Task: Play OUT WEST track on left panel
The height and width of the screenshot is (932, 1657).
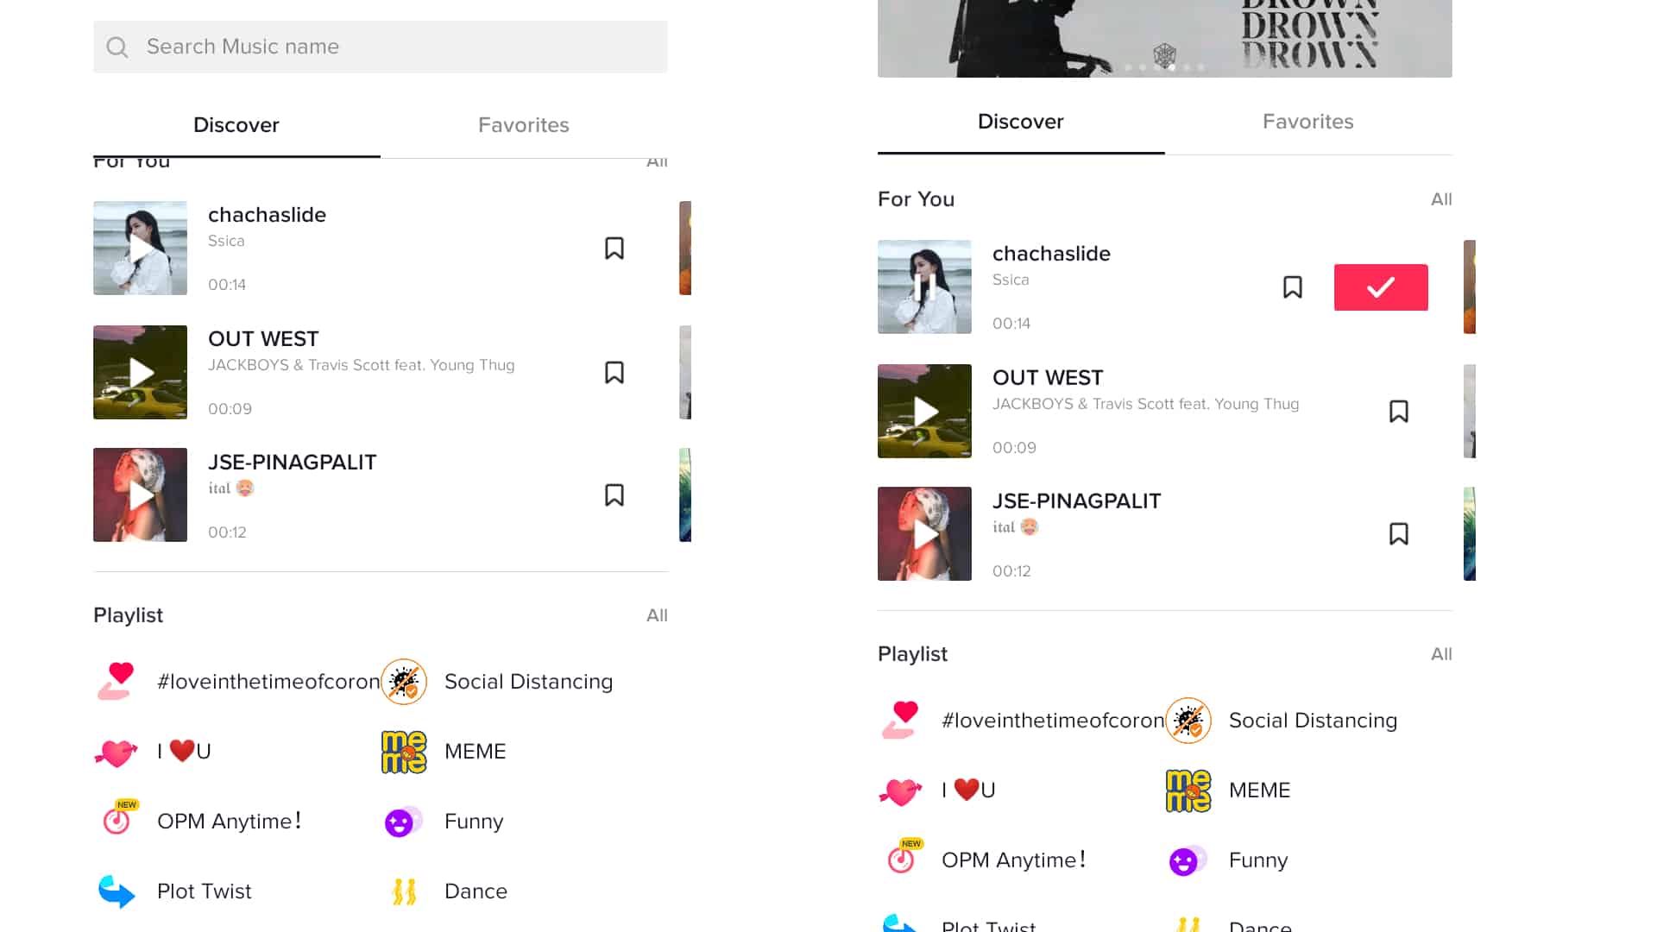Action: coord(140,372)
